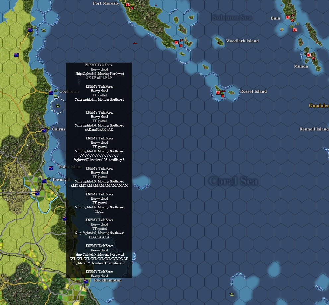Click the 'AMC AMC AM AM' minesweeper list
329x305 pixels.
pyautogui.click(x=99, y=185)
